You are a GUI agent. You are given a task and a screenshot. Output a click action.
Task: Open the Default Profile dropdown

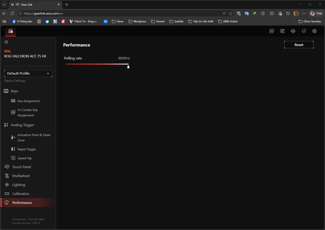coord(28,73)
